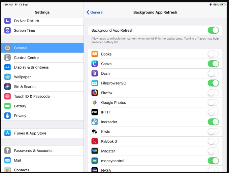Screen dimensions: 229x173
Task: Switch on IFTTT background refresh
Action: point(213,112)
